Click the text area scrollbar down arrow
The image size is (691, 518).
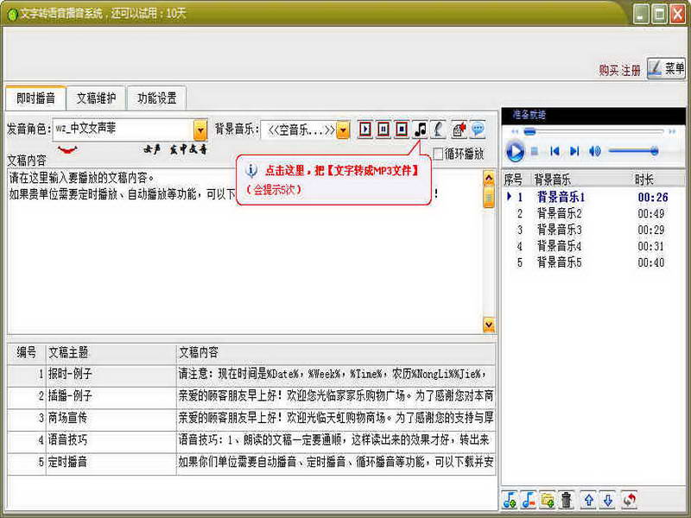(489, 325)
